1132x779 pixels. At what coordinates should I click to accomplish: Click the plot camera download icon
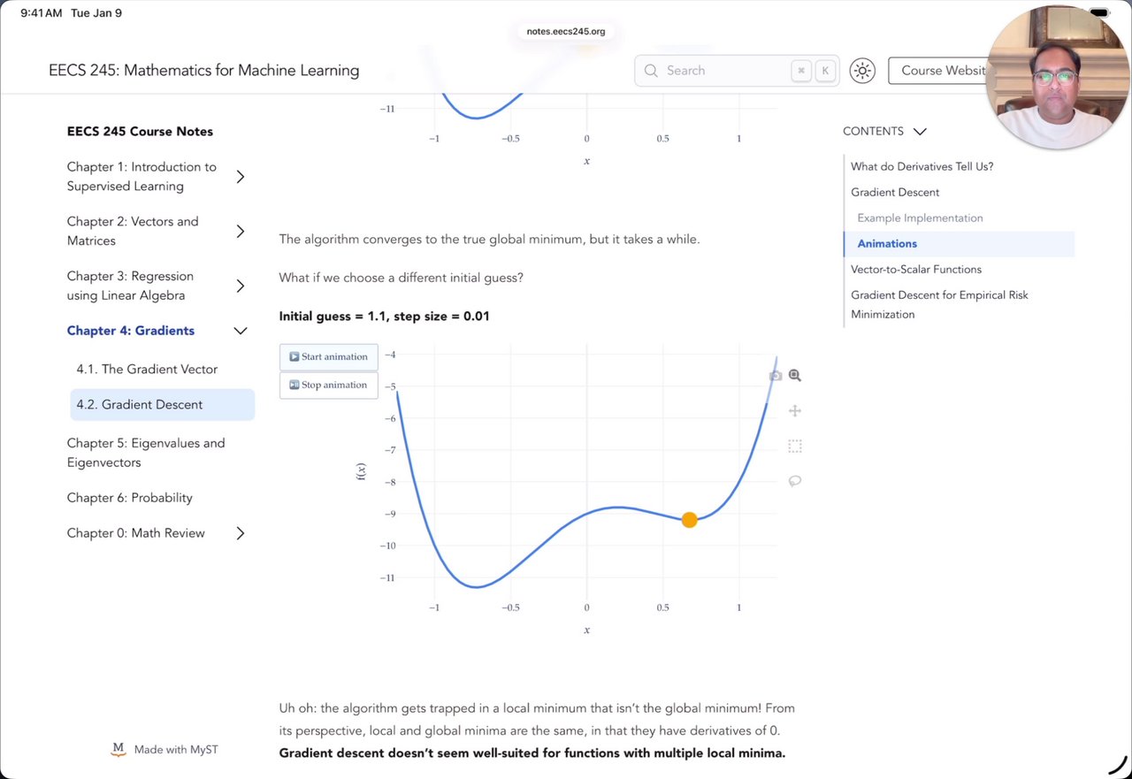[x=776, y=376]
